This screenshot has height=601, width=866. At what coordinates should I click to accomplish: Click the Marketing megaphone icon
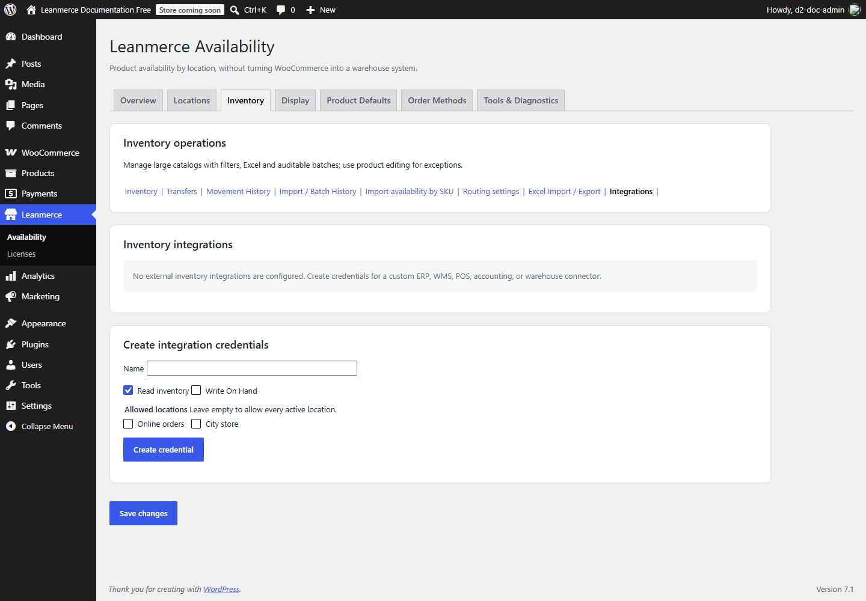click(x=11, y=296)
